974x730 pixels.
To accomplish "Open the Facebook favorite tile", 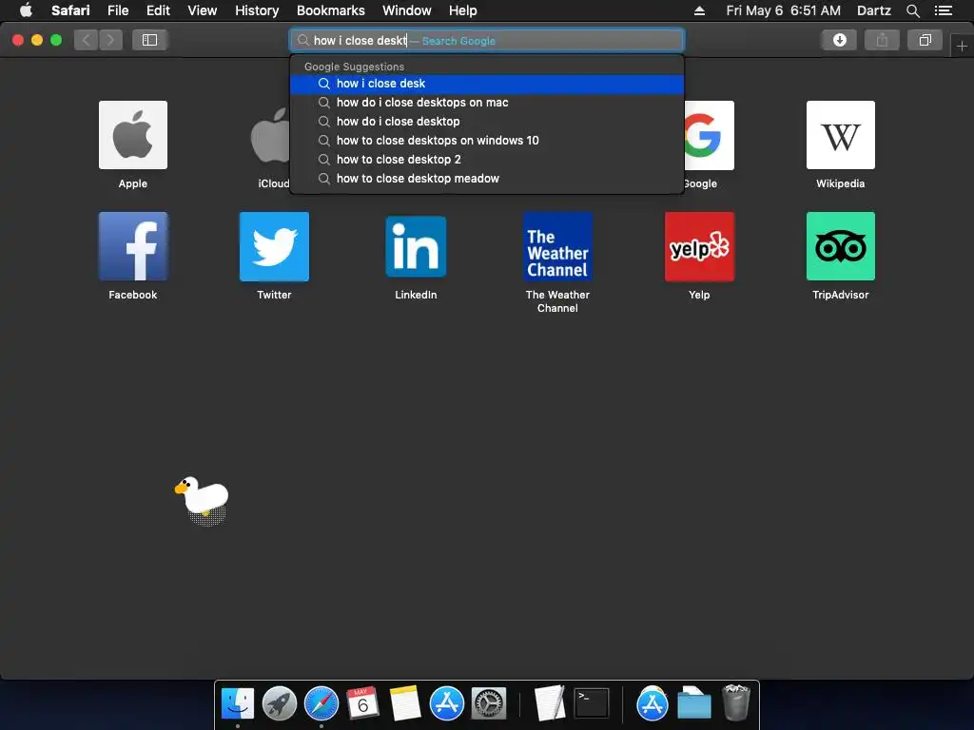I will point(133,246).
